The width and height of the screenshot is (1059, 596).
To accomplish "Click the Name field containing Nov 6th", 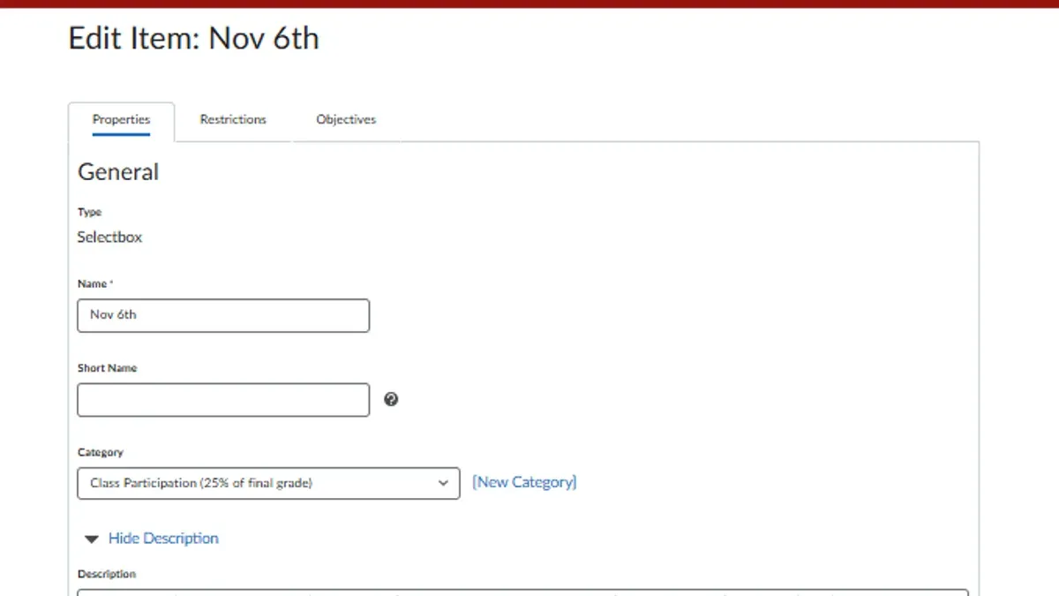I will pos(223,315).
